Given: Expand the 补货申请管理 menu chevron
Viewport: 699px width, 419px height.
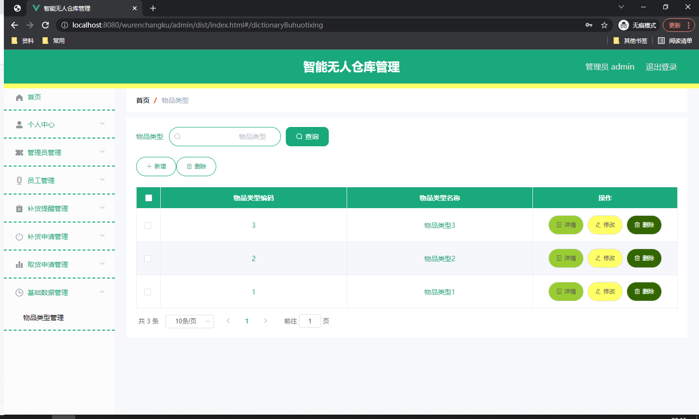Looking at the screenshot, I should click(x=102, y=236).
